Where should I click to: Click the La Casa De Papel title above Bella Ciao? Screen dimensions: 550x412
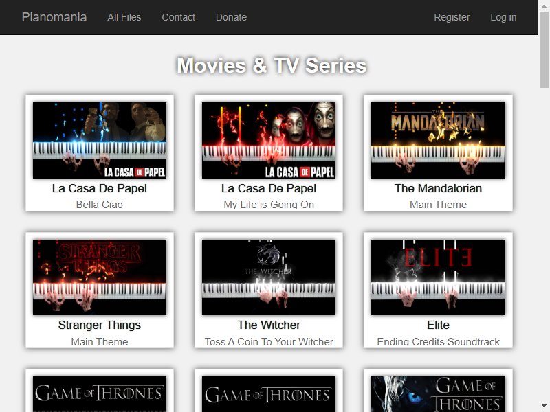[x=100, y=188]
